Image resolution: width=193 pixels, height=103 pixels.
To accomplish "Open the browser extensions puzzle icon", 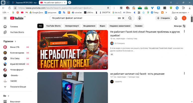I will 183,8.
